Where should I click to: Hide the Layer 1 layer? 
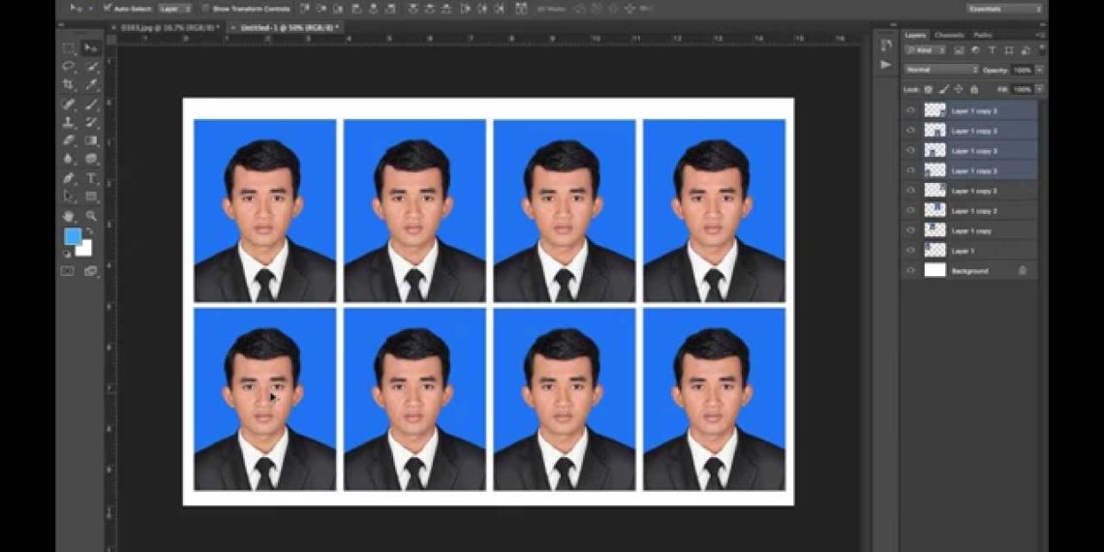click(911, 251)
